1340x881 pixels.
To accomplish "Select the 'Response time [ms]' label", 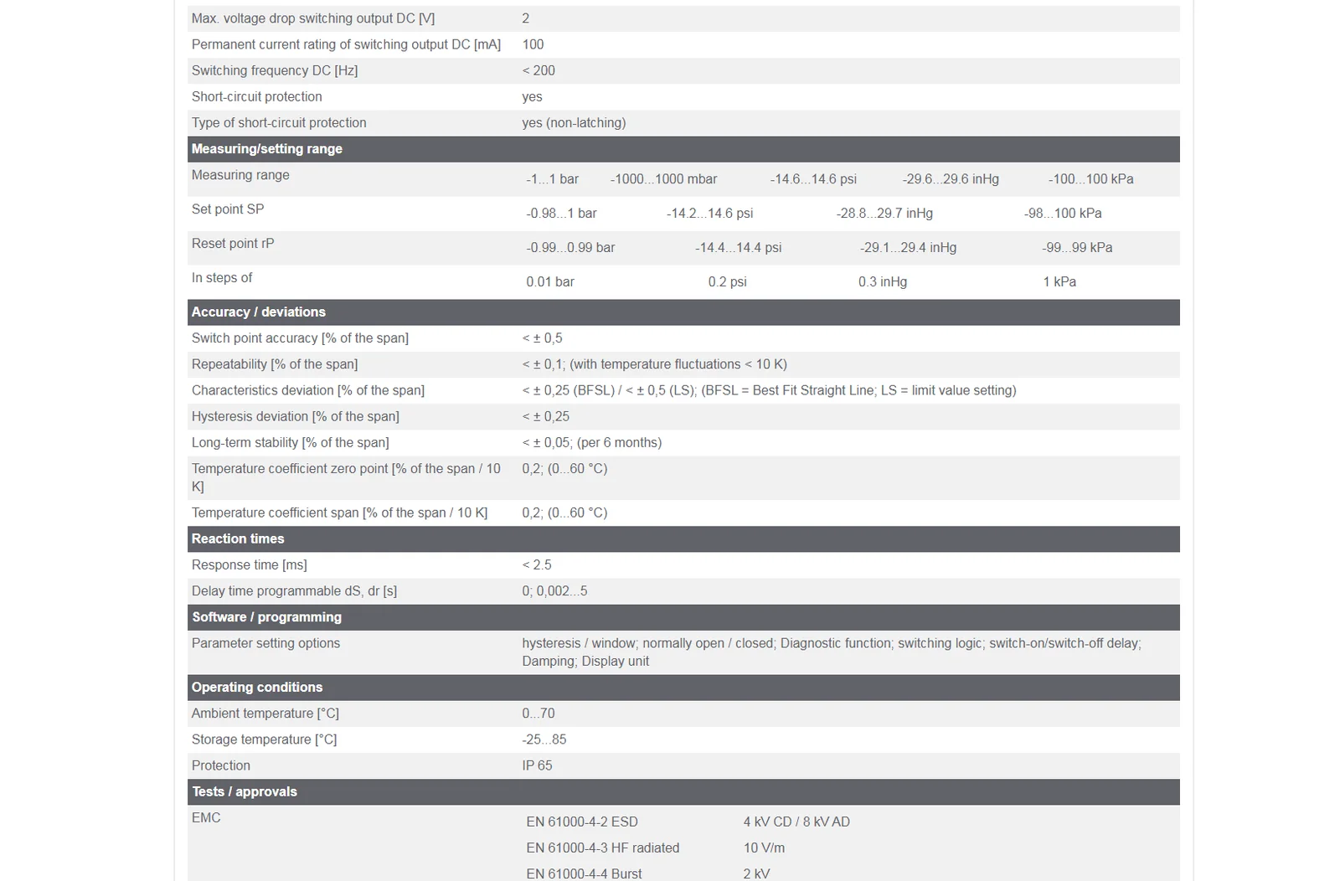I will 250,565.
